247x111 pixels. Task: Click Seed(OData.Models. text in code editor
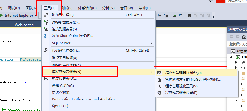(x=18, y=100)
